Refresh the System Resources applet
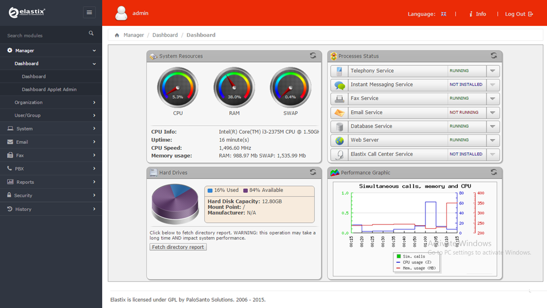The height and width of the screenshot is (308, 547). coord(313,56)
